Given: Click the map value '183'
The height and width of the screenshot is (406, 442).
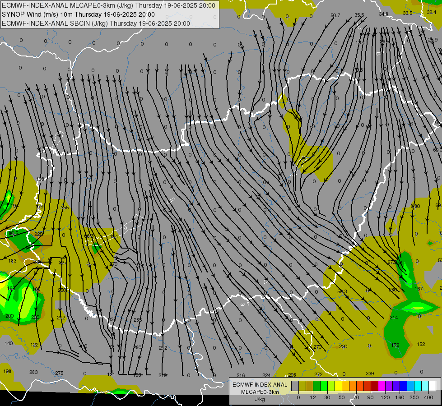Looking at the screenshot, I should tap(12, 261).
